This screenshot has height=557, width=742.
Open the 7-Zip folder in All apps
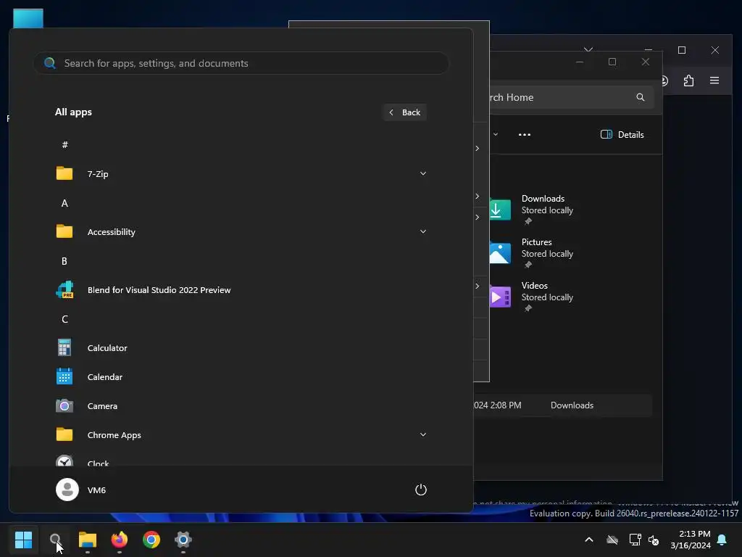[x=241, y=174]
